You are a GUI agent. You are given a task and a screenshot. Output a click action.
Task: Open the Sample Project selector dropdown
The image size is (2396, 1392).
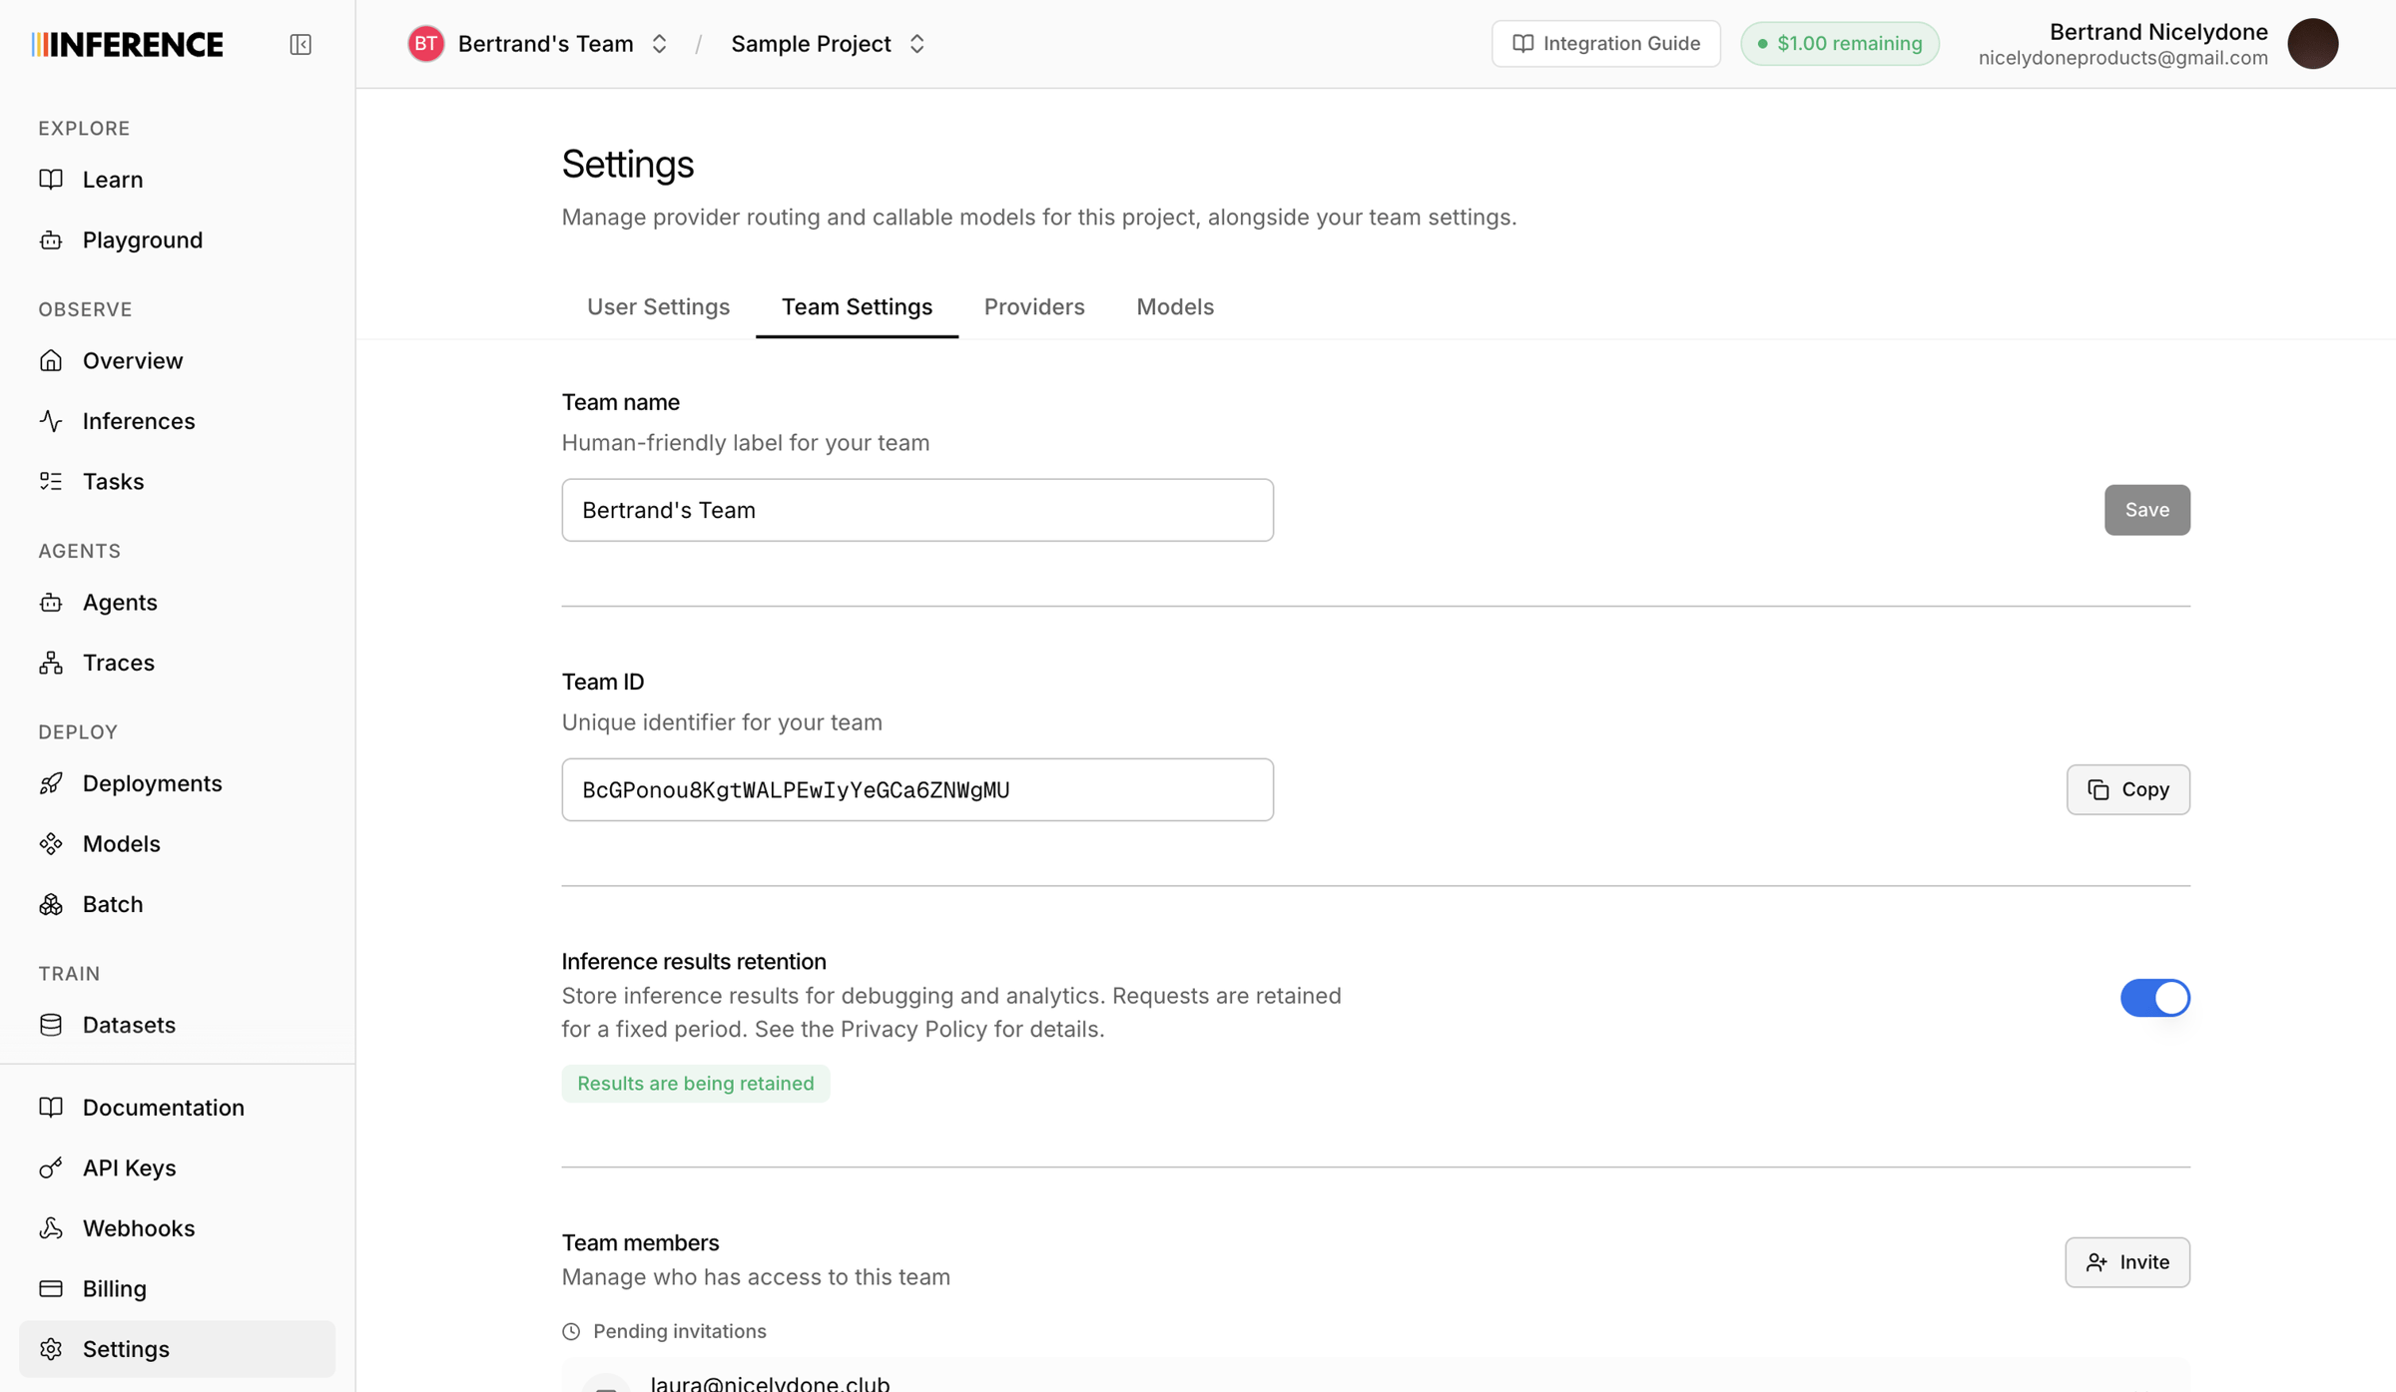[829, 44]
